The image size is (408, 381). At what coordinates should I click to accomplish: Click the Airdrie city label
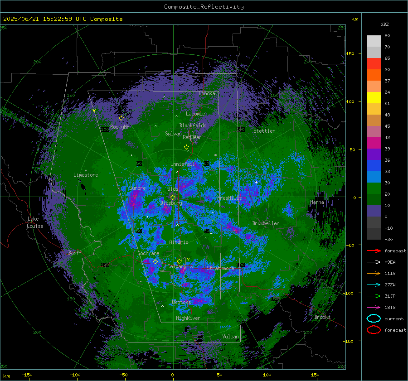179,242
